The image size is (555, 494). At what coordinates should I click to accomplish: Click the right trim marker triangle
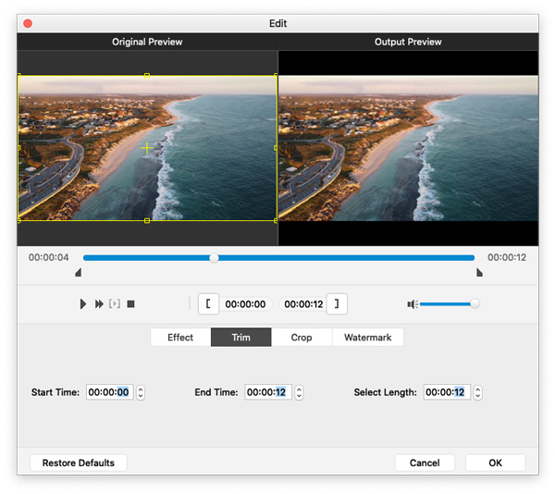tap(478, 273)
